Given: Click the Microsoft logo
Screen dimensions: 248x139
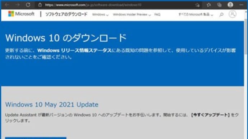Looking at the screenshot, I should pyautogui.click(x=21, y=14).
